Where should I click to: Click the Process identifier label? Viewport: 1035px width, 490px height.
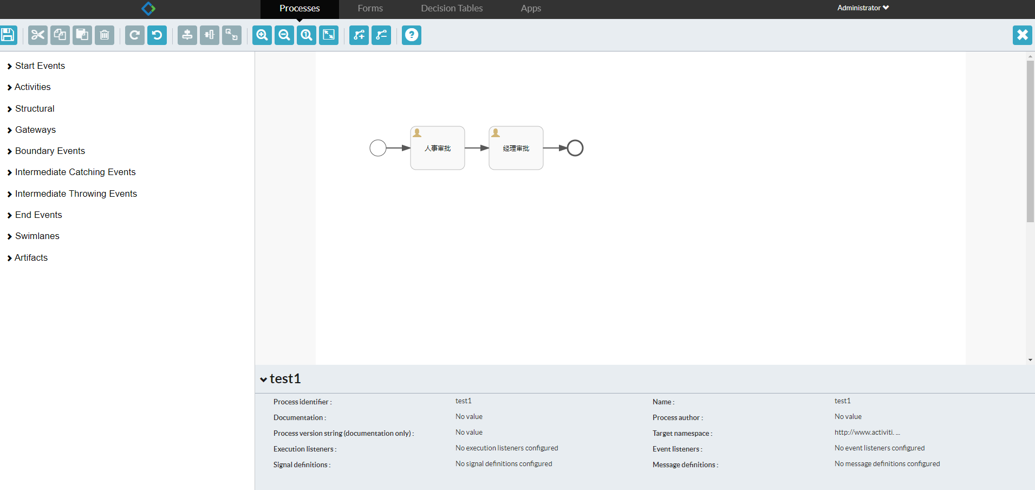[302, 402]
